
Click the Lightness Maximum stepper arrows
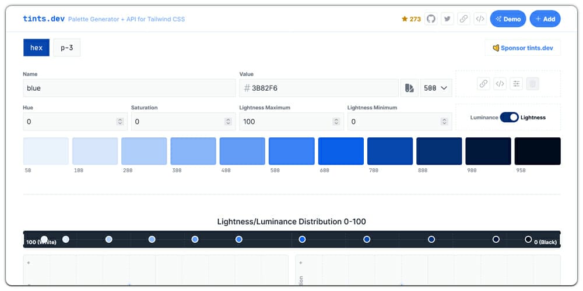(x=336, y=122)
